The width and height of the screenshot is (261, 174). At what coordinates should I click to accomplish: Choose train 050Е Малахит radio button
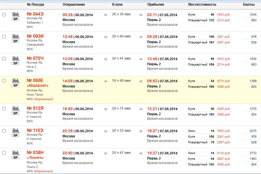pos(4,81)
